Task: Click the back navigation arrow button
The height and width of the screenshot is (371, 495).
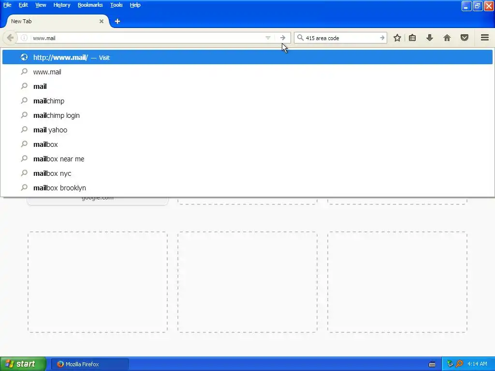Action: pos(10,38)
